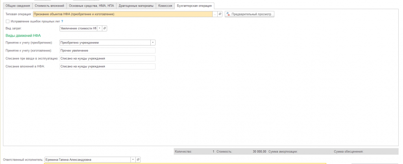
Task: Open the Типовая операция linked record icon
Action: click(x=220, y=15)
